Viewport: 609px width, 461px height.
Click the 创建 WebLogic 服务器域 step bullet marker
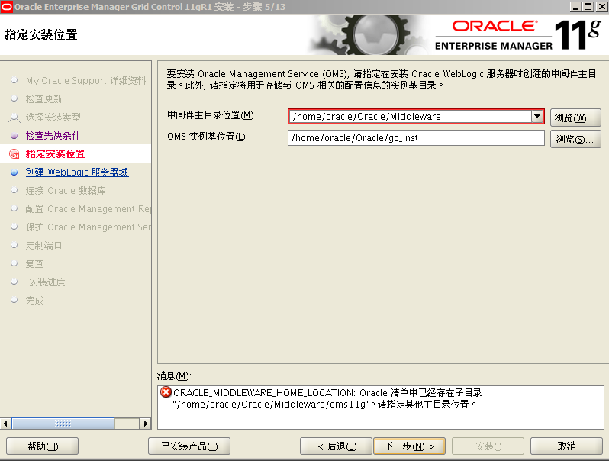click(x=14, y=172)
